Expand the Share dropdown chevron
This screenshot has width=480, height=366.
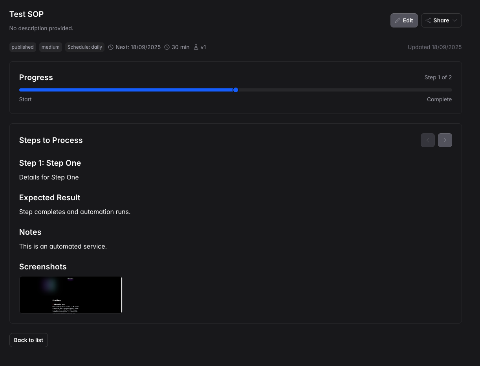coord(455,20)
